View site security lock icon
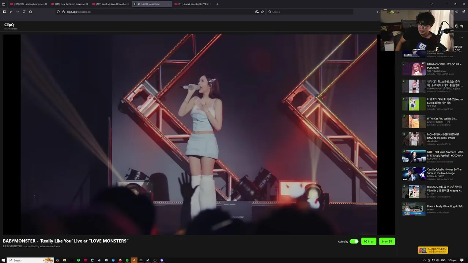The image size is (468, 263). coord(63,12)
